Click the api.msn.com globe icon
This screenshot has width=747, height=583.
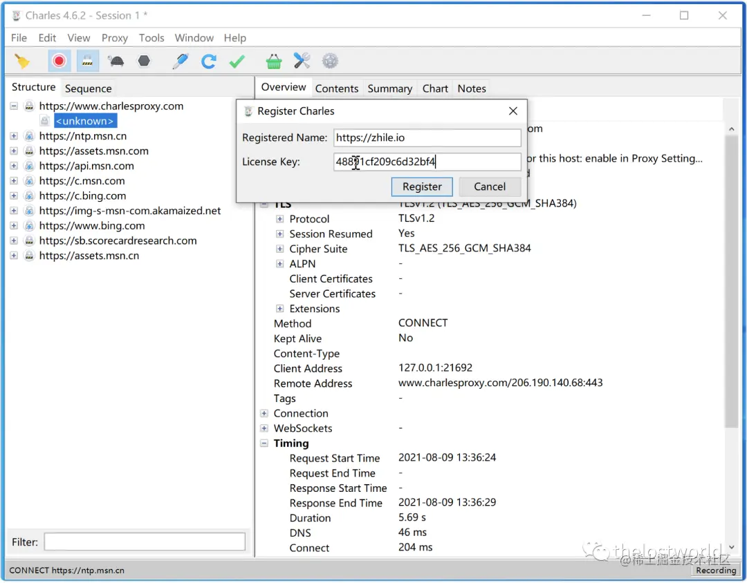coord(29,166)
